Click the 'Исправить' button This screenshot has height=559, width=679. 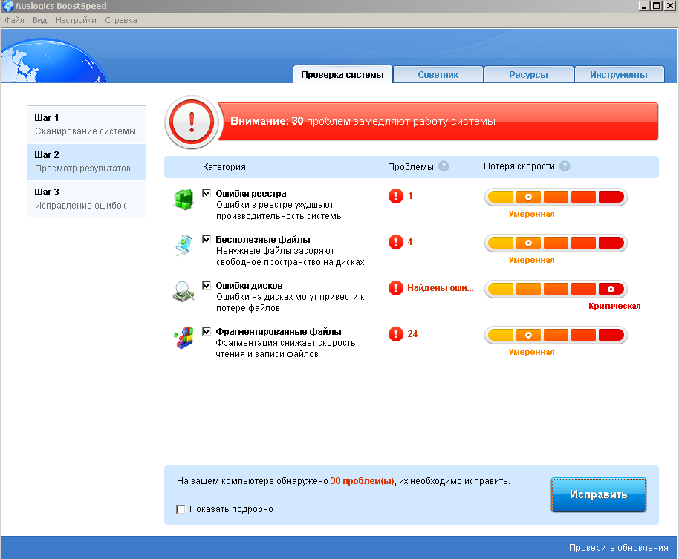click(599, 494)
